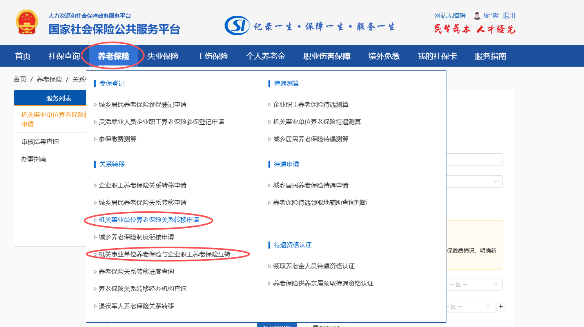Click 首页 in the breadcrumb trail
The width and height of the screenshot is (584, 327).
[20, 80]
